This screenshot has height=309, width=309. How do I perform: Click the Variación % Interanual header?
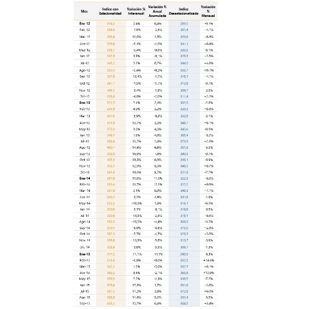pos(136,11)
